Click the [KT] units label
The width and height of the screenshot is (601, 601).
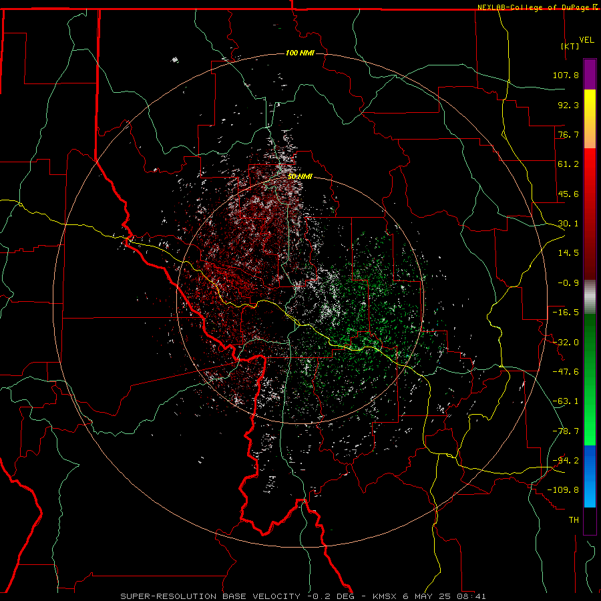click(570, 46)
